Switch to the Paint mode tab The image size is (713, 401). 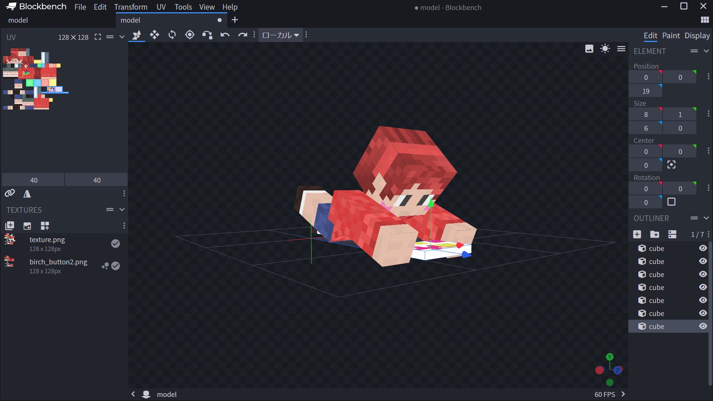click(671, 36)
